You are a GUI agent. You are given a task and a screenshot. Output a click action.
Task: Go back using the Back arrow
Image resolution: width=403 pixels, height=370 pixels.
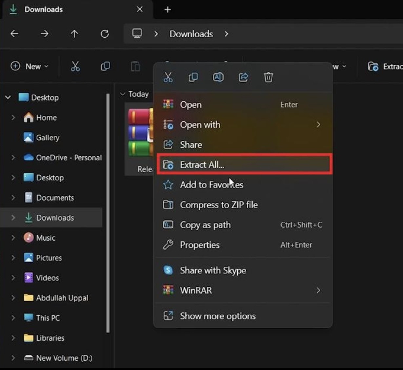coord(14,34)
